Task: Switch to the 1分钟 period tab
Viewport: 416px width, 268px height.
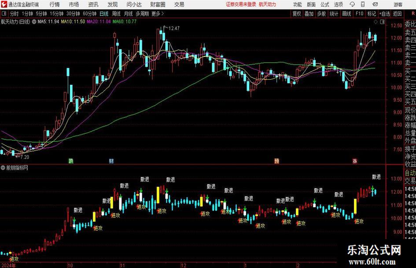Action: 27,14
